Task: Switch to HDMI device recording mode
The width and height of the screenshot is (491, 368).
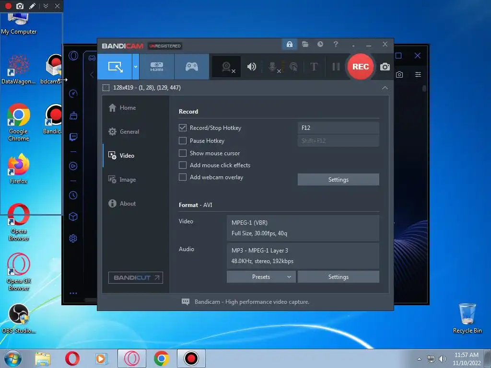Action: [x=157, y=67]
